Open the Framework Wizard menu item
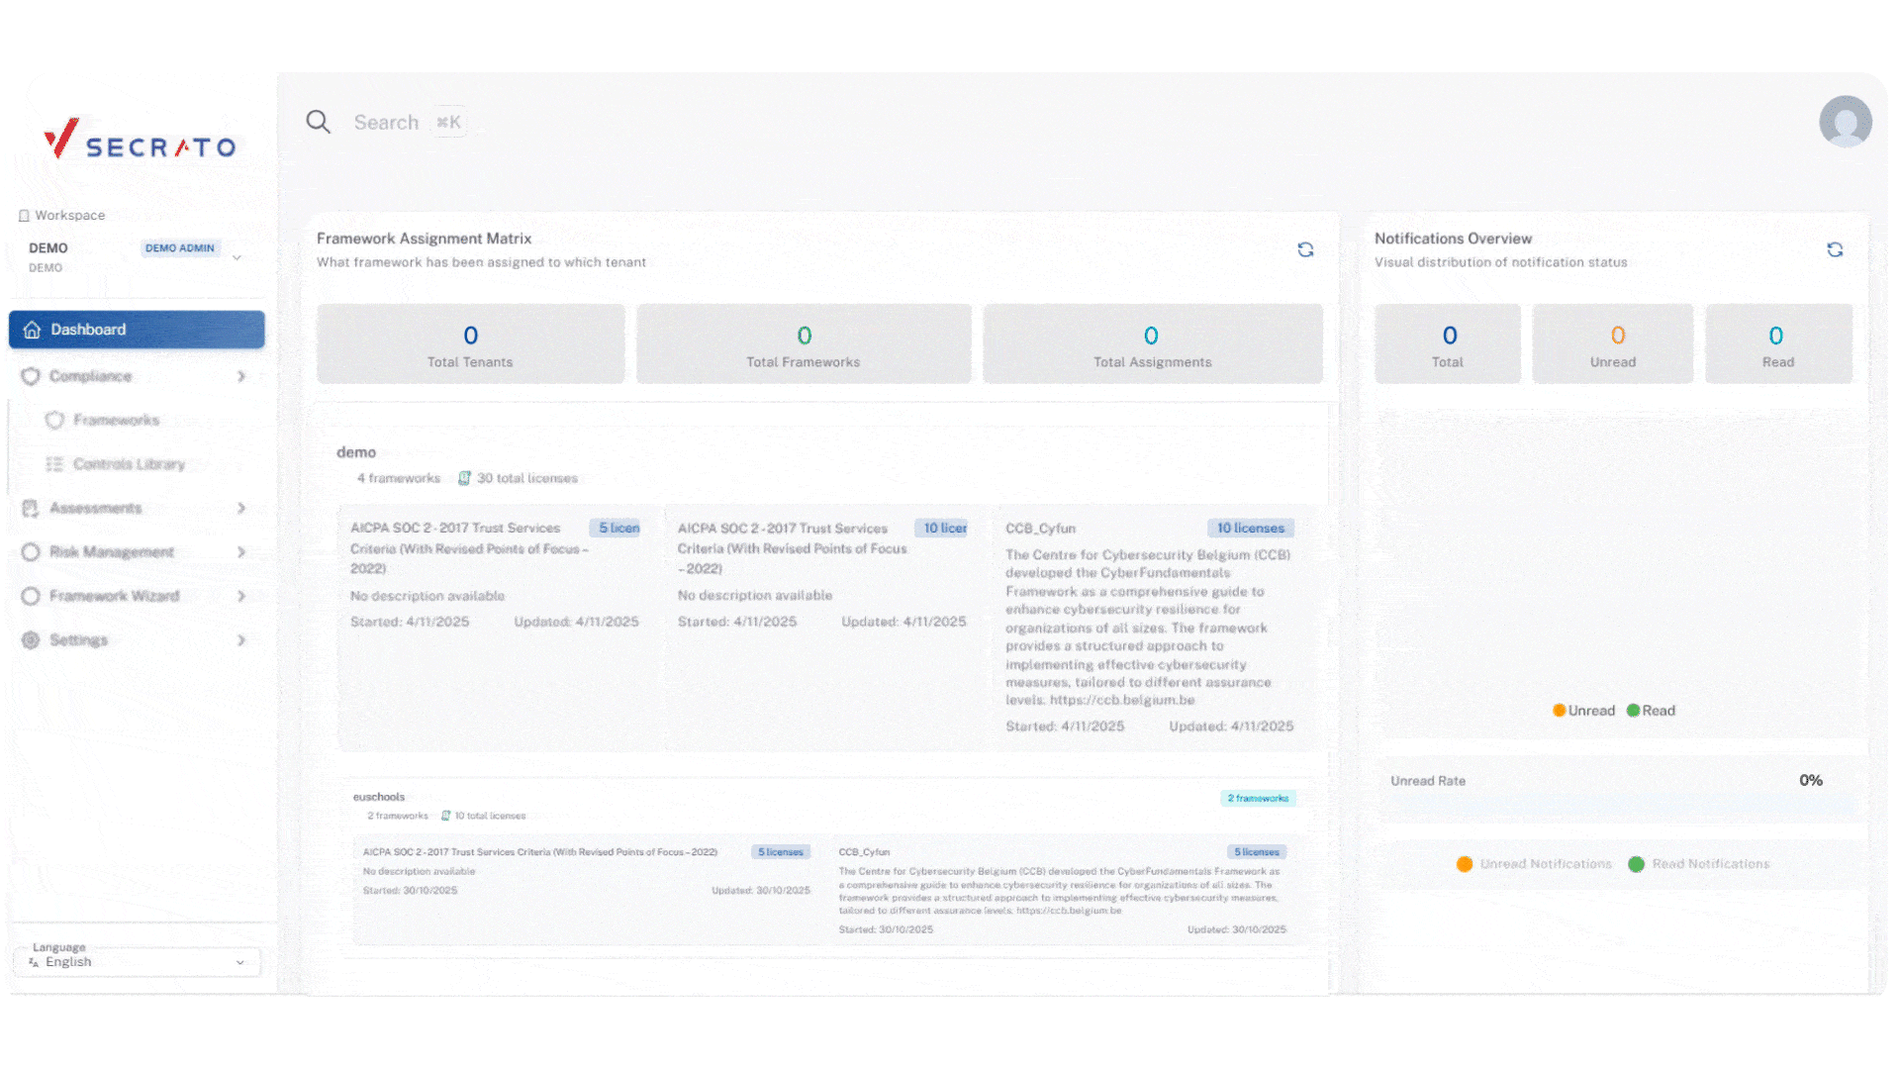The width and height of the screenshot is (1900, 1069). tap(114, 596)
